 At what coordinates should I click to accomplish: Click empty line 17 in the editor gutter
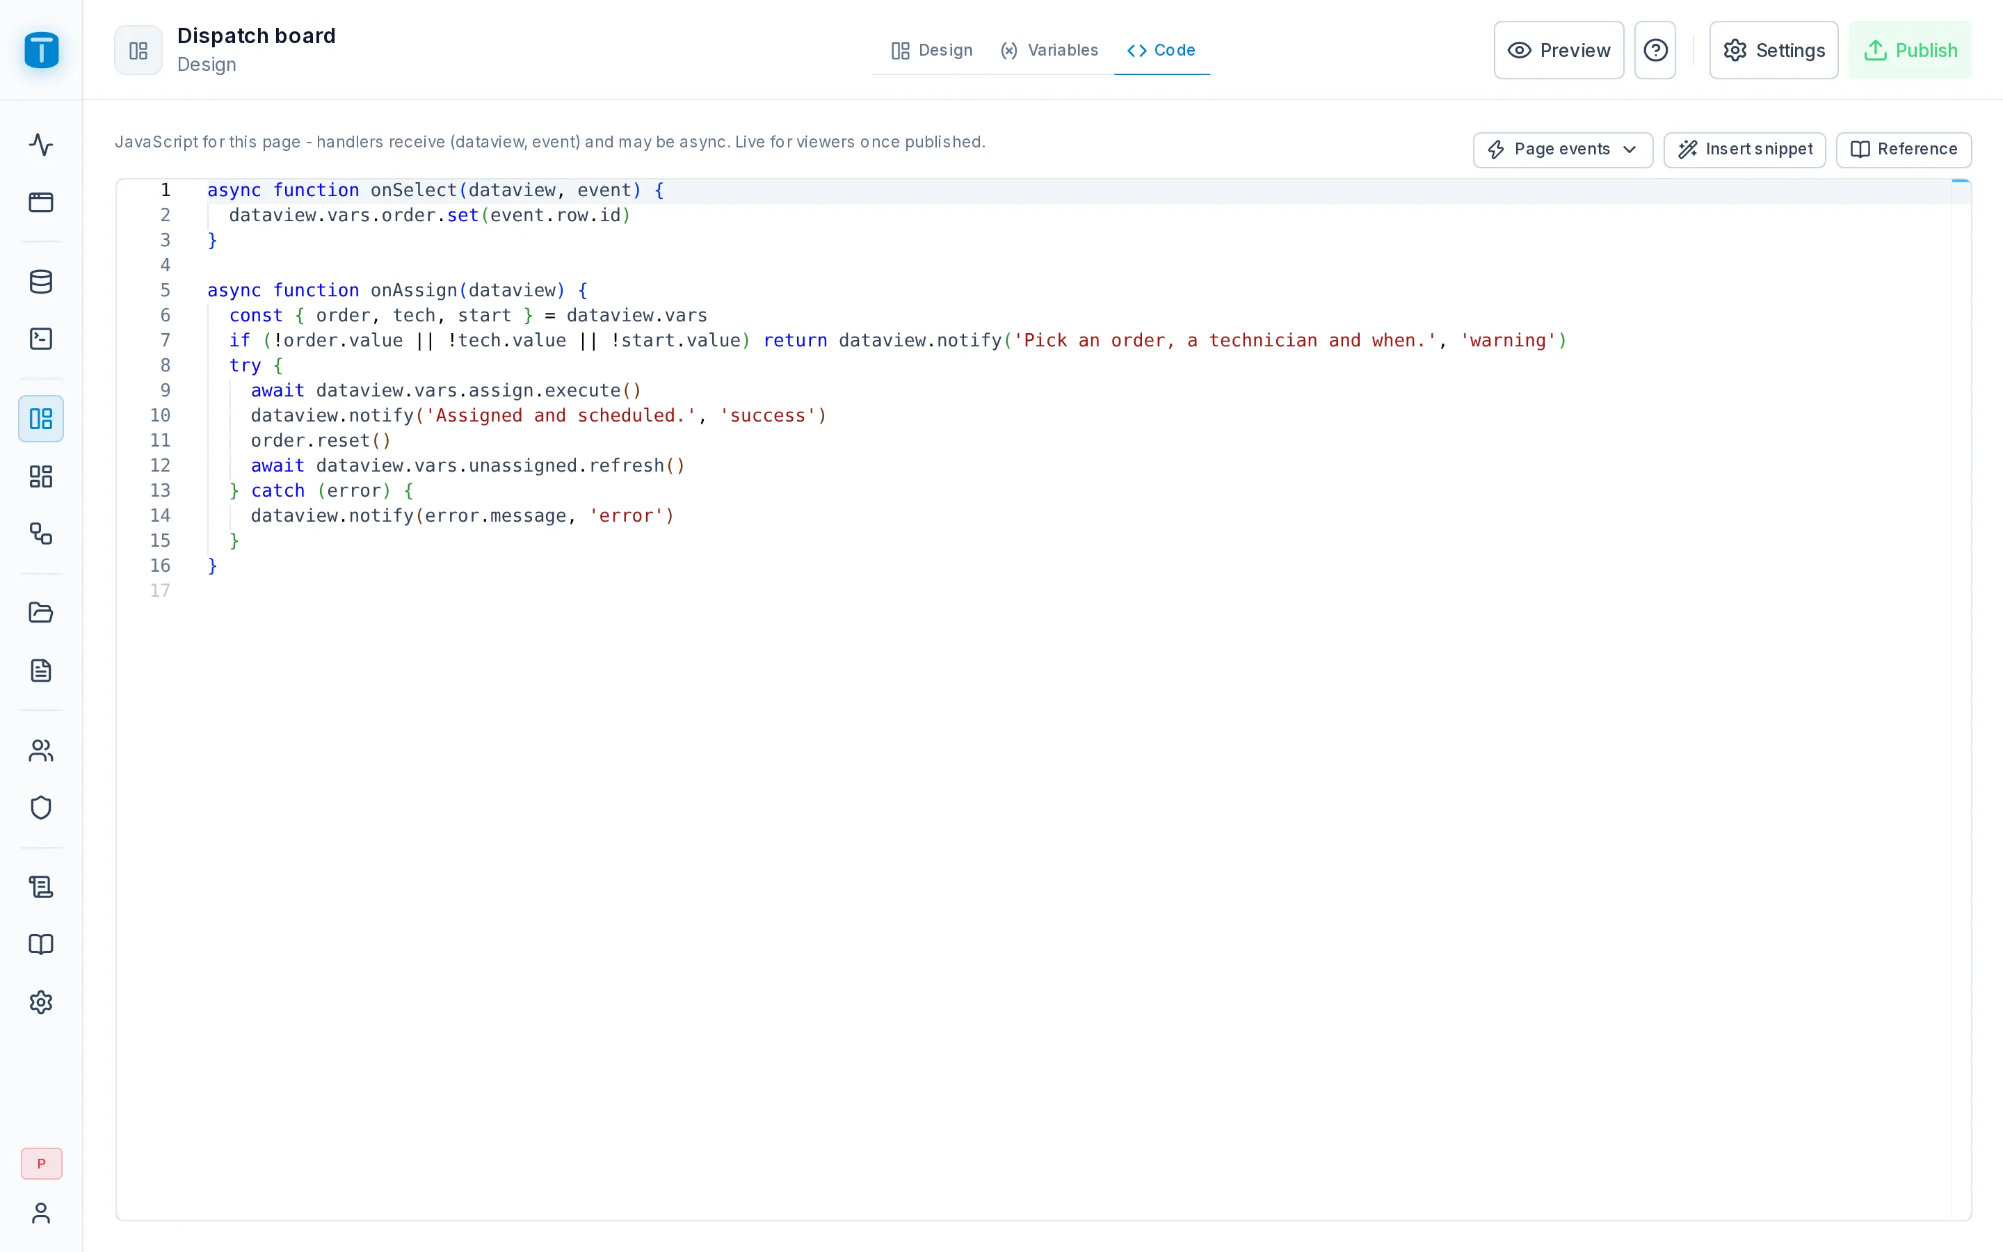point(160,591)
